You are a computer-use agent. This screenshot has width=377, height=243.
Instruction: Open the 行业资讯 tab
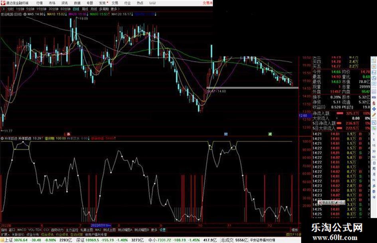coord(62,234)
